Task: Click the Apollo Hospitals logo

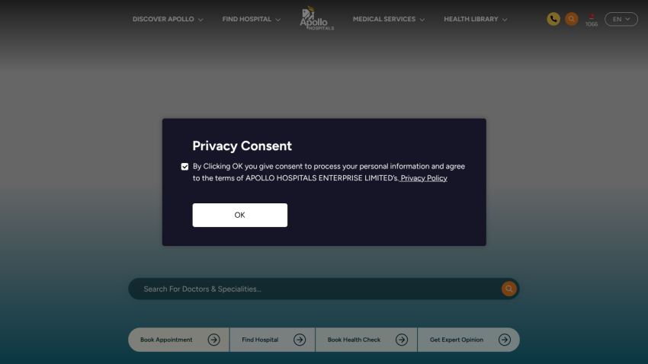Action: coord(316,18)
